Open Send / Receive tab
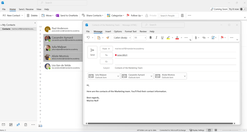Image resolution: width=247 pixels, height=132 pixels. (26, 9)
